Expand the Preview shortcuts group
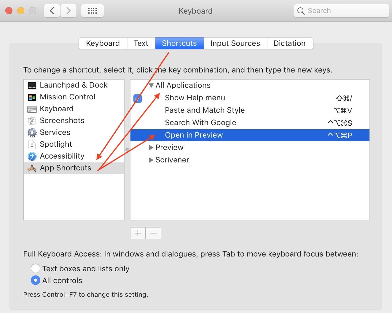 tap(151, 147)
